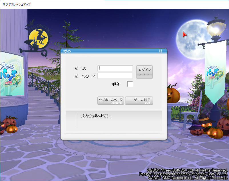Image resolution: width=229 pixels, height=181 pixels.
Task: Click the golf club icon beside ID label
Action: [x=76, y=68]
